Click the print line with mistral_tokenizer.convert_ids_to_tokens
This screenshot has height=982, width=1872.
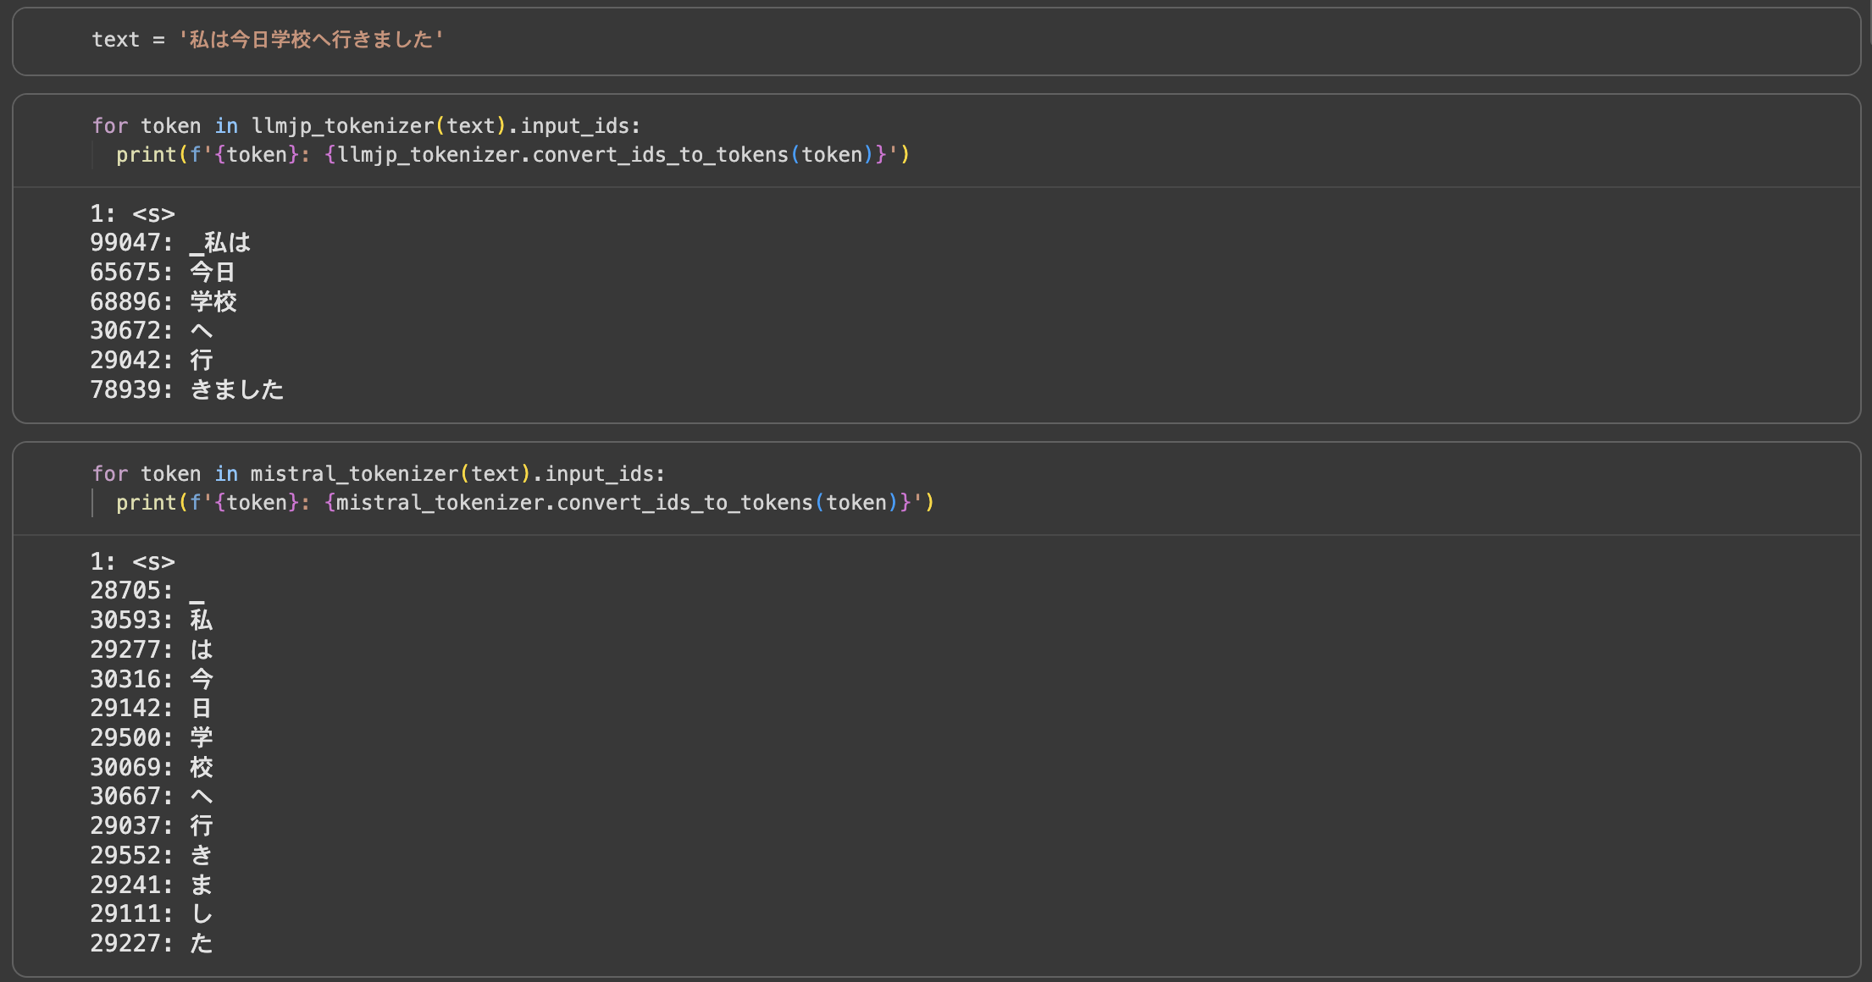[525, 503]
